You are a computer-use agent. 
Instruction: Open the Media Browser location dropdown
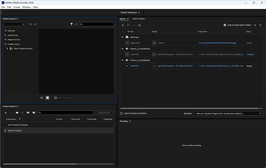click(x=15, y=24)
